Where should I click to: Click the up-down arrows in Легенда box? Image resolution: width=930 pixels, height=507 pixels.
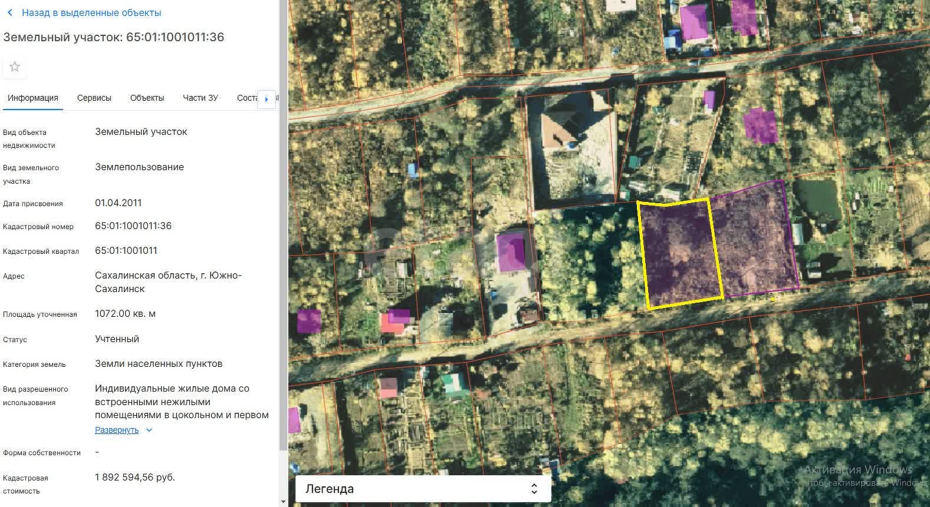tap(534, 489)
